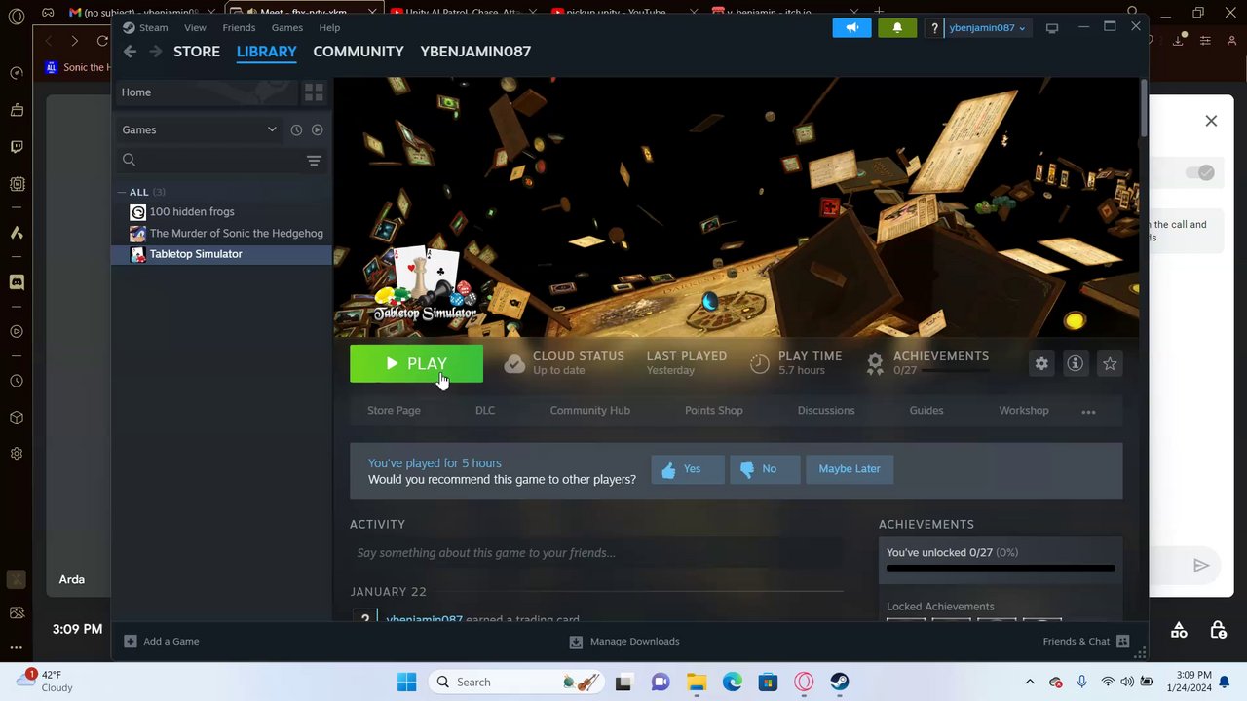1247x701 pixels.
Task: Open the Workshop link
Action: 1024,410
